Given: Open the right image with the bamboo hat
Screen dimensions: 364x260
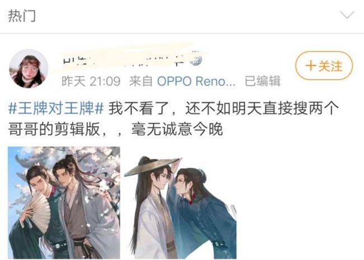Looking at the screenshot, I should (x=180, y=203).
